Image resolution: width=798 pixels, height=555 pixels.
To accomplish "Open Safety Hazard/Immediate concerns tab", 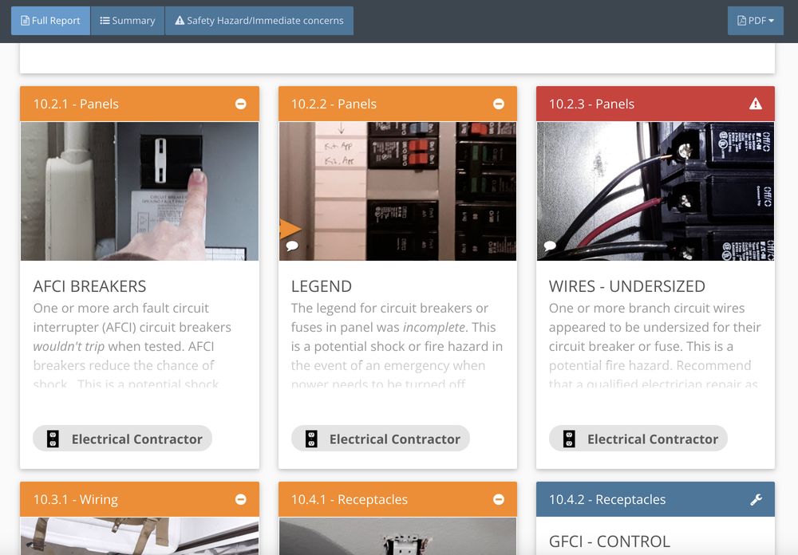I will [x=259, y=21].
